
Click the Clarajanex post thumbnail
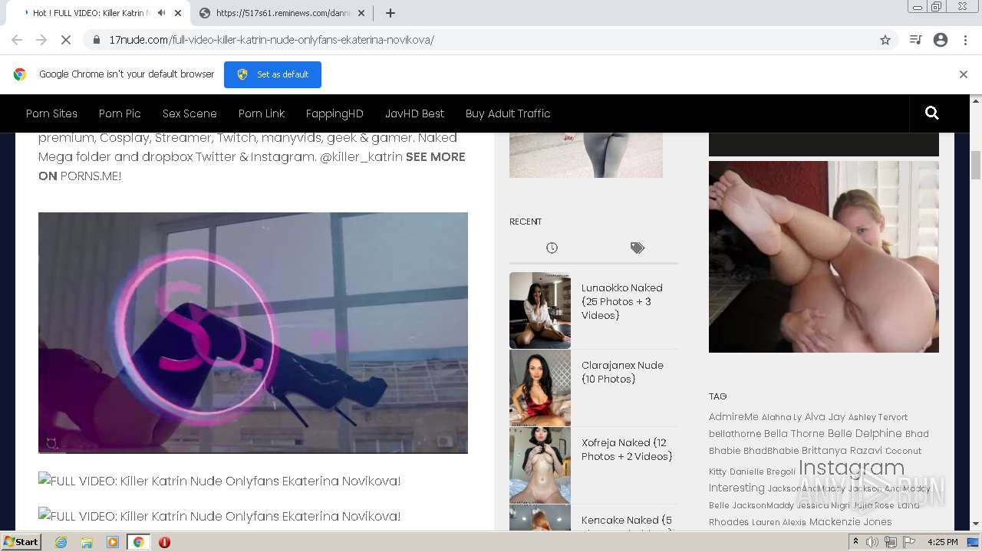(x=540, y=388)
